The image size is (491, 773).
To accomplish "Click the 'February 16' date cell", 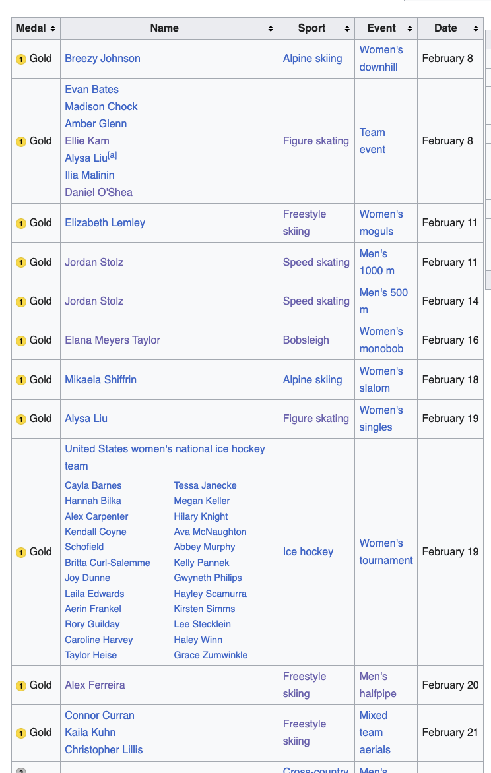I will [x=450, y=340].
